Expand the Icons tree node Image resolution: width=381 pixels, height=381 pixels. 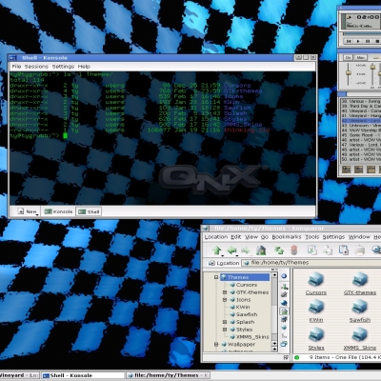coord(225,299)
